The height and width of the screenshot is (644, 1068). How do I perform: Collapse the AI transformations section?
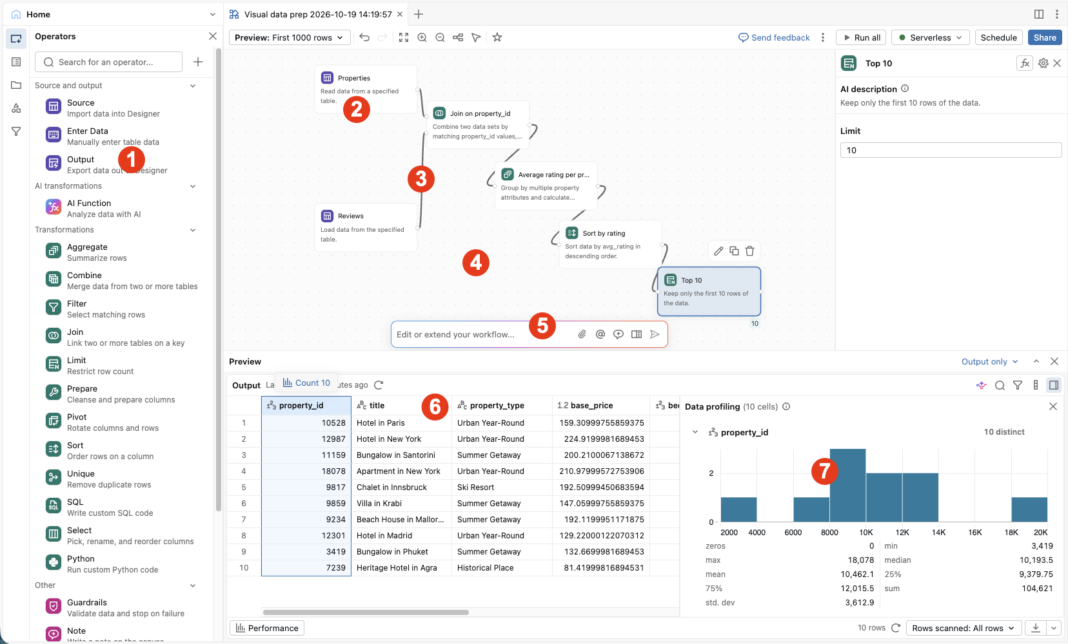[x=193, y=186]
